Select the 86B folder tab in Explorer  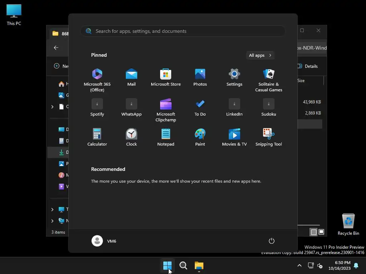[x=59, y=34]
